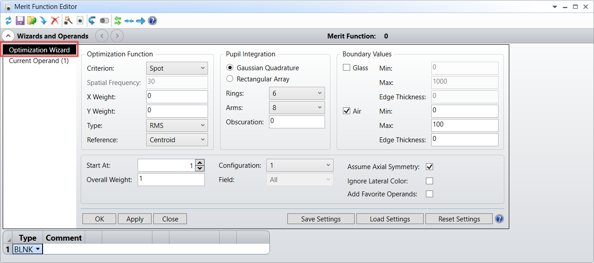The width and height of the screenshot is (594, 263).
Task: Increment the Start At stepper up arrow
Action: 200,162
